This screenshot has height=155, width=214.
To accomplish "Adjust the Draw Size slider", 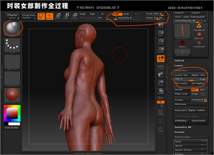I will 155,18.
